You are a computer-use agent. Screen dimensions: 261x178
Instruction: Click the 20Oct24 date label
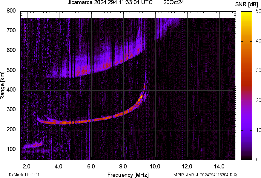[174, 3]
